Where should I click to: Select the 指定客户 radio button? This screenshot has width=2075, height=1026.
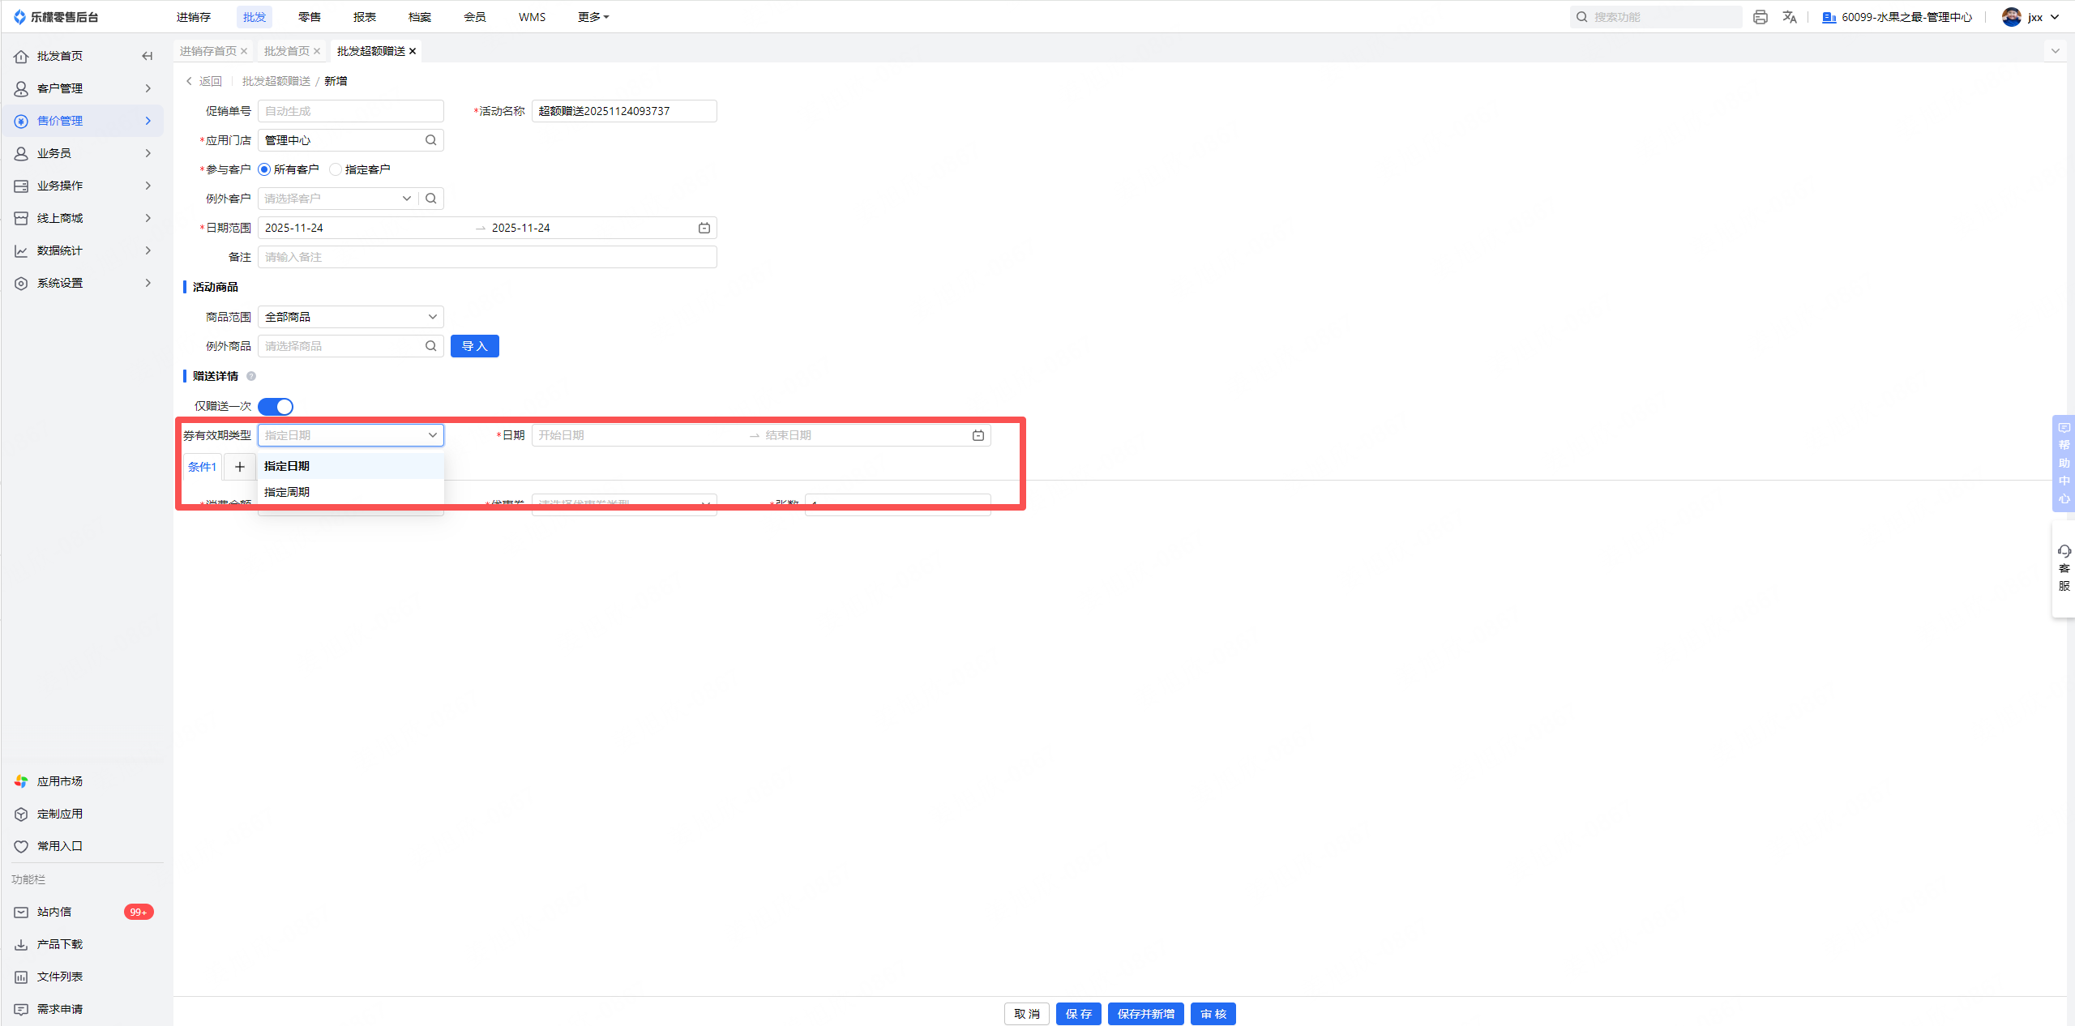tap(336, 169)
